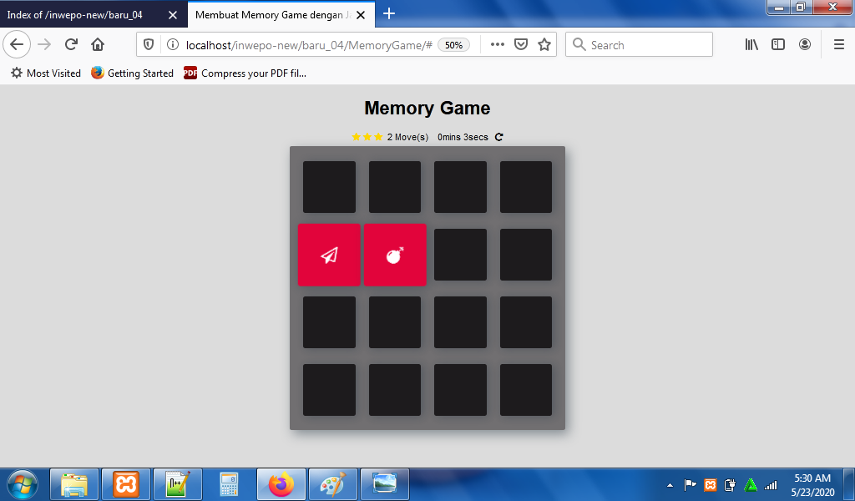Screen dimensions: 855x501
Task: Flip the first card in bottom row
Action: (x=329, y=390)
